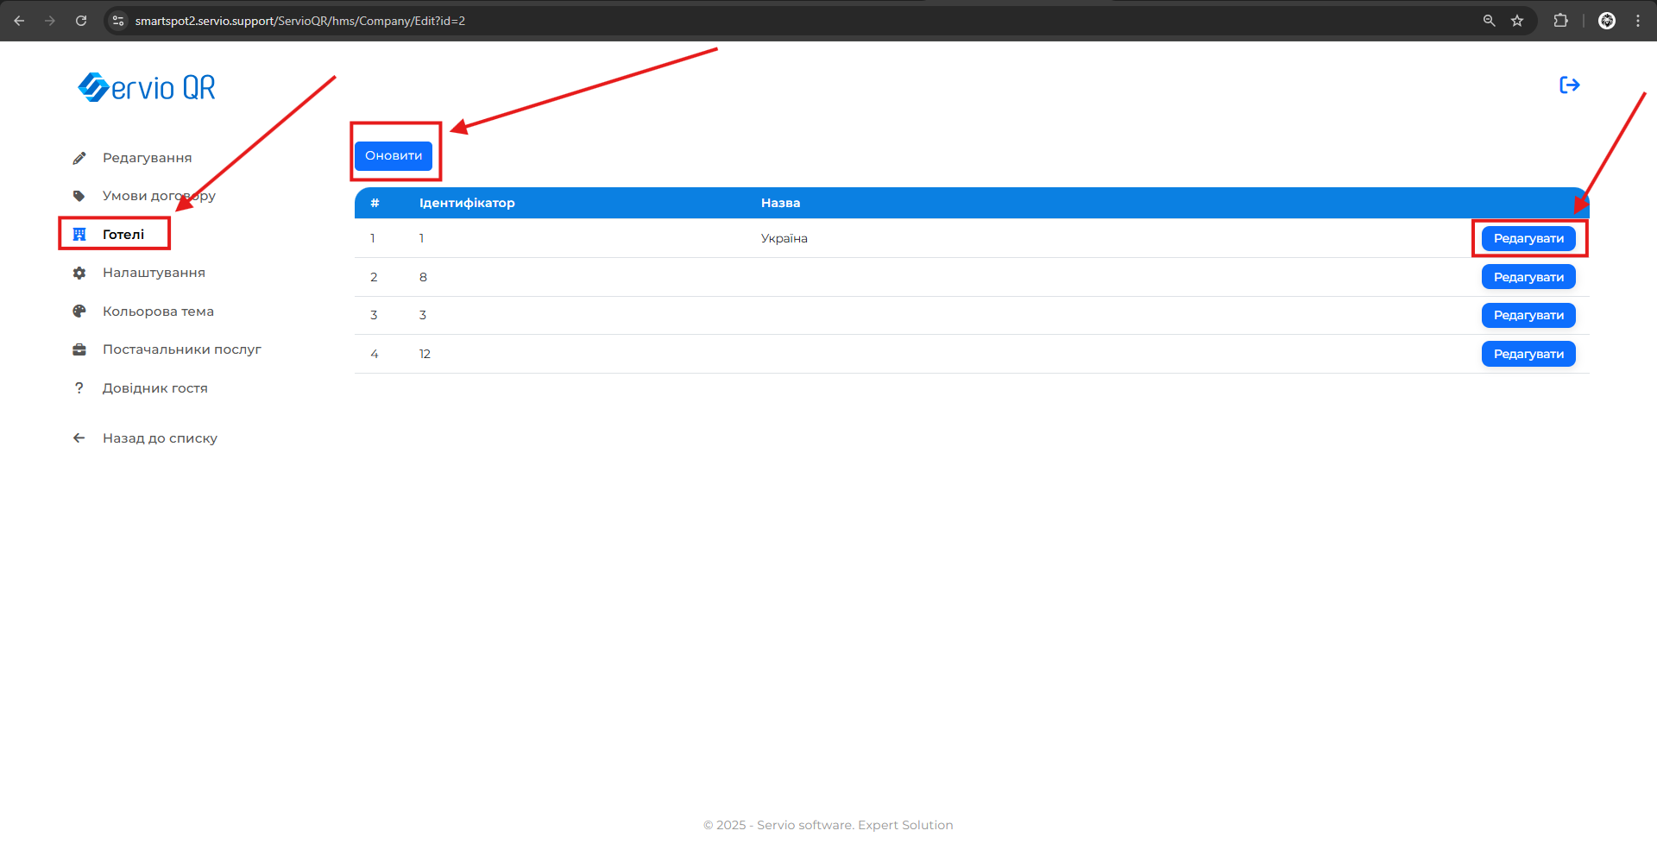Click the back arrow icon beside Назад до списку
This screenshot has width=1657, height=856.
[x=79, y=438]
